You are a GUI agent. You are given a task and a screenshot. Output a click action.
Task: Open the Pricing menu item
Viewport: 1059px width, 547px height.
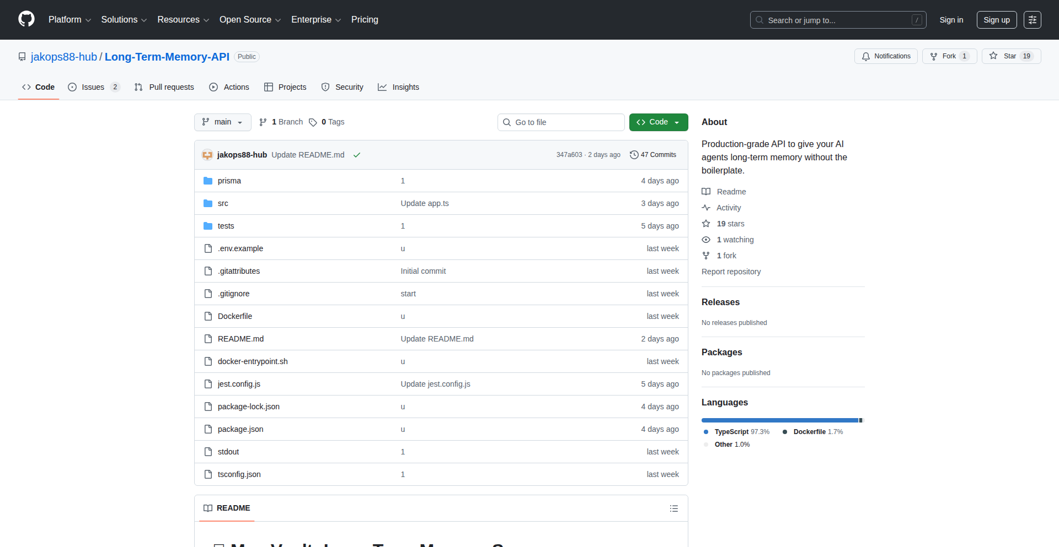click(365, 19)
